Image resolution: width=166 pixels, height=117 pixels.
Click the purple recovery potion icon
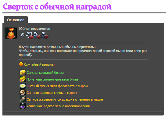tap(23, 106)
